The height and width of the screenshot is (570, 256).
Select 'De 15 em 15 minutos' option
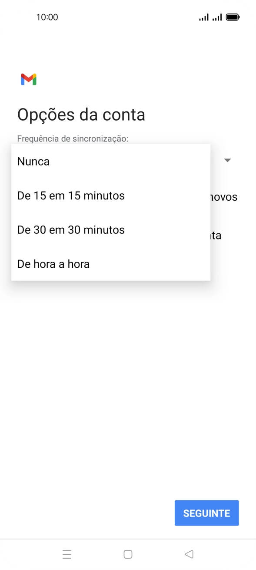(x=70, y=196)
